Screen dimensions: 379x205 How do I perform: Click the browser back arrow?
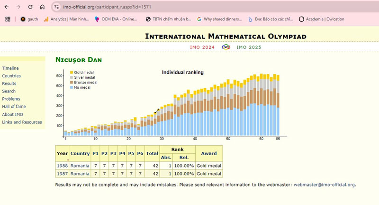pyautogui.click(x=7, y=7)
